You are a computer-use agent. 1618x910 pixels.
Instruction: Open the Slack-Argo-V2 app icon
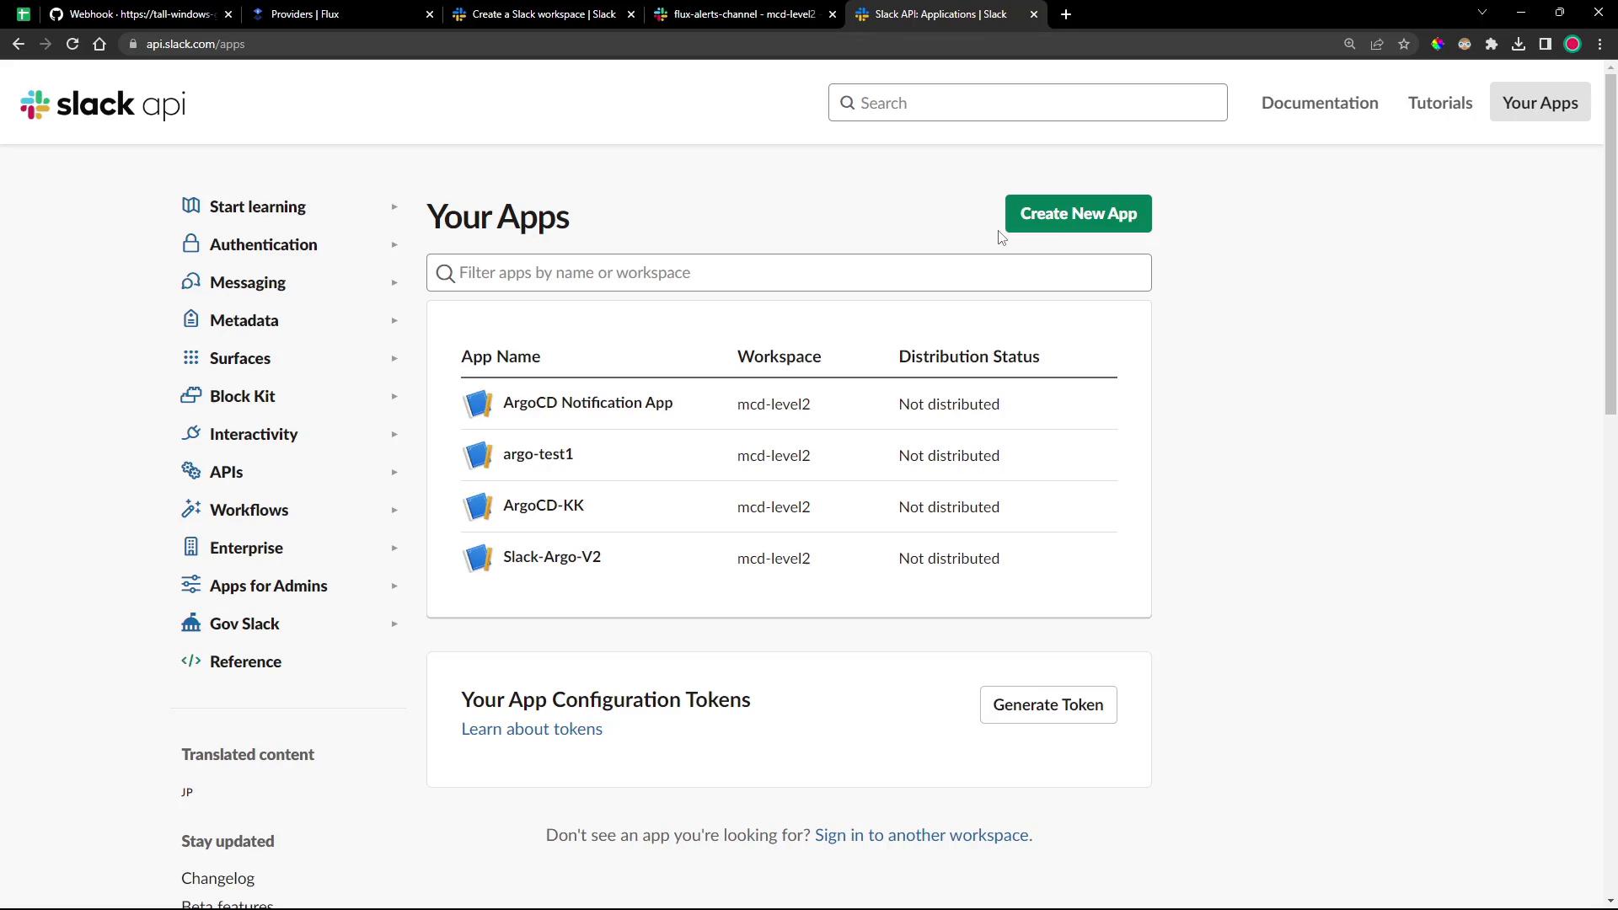tap(478, 558)
